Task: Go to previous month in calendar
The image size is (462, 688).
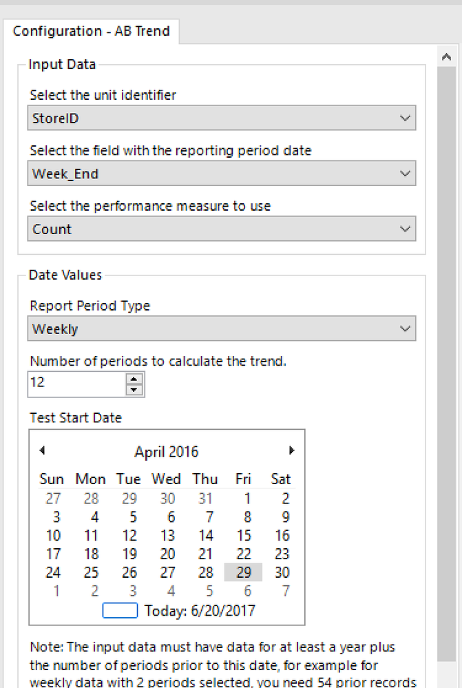Action: [43, 450]
